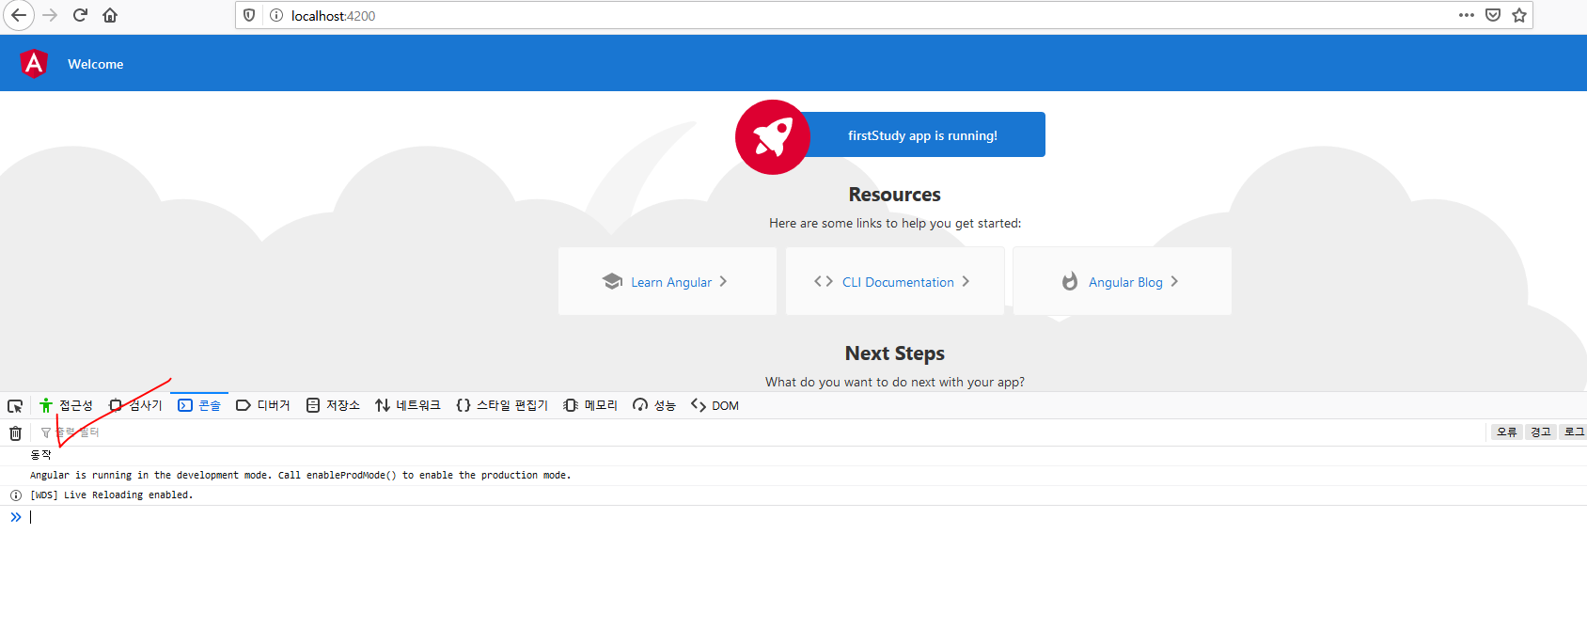This screenshot has height=644, width=1587.
Task: Open the 네트워크 network tab
Action: pyautogui.click(x=408, y=405)
